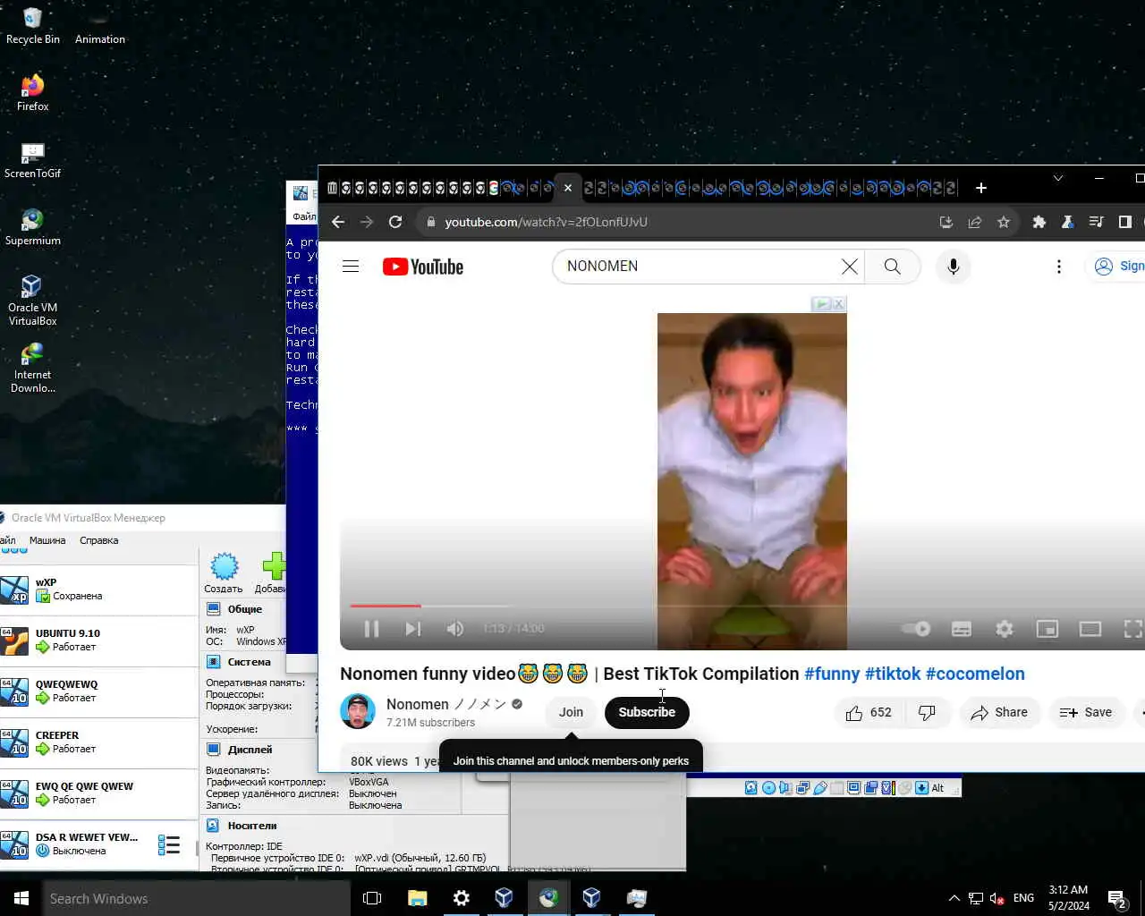The width and height of the screenshot is (1145, 916).
Task: Open Task View on the taskbar
Action: point(372,898)
